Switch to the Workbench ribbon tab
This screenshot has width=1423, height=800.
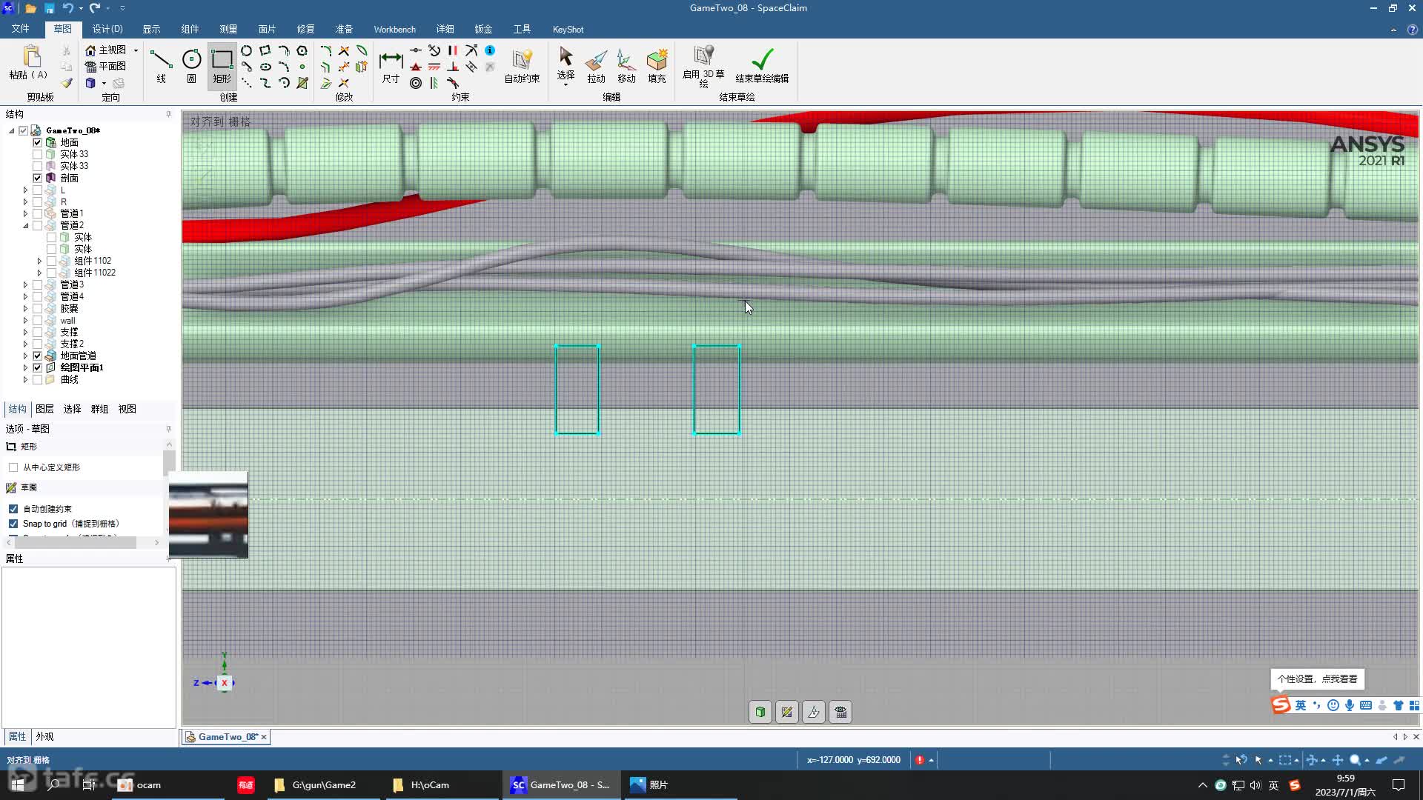tap(394, 29)
